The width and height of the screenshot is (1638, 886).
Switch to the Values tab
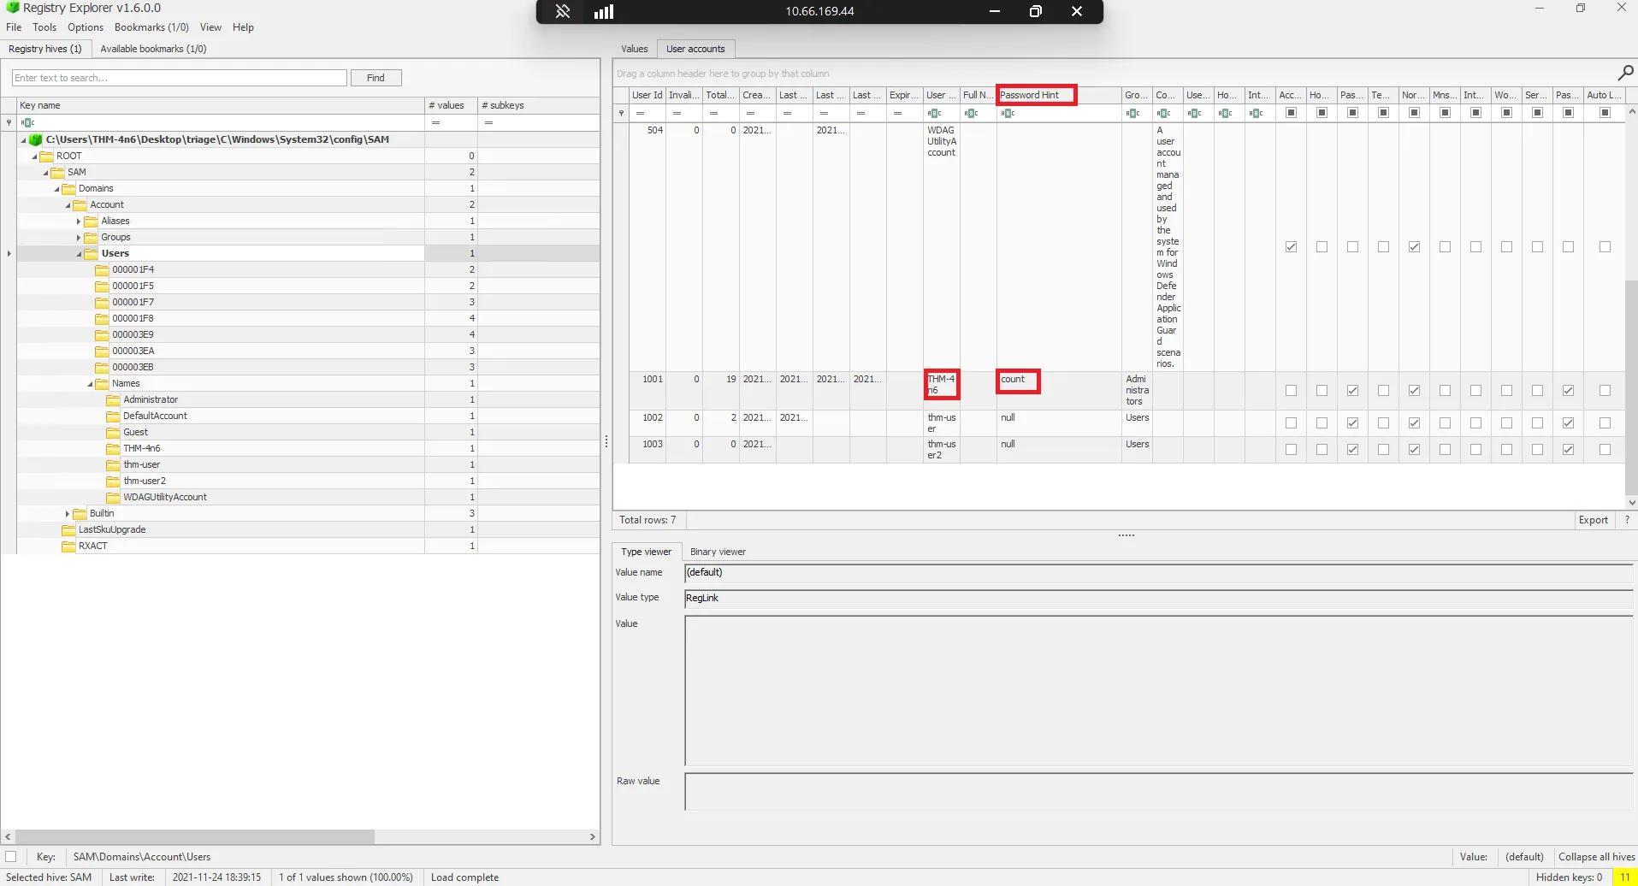click(x=635, y=49)
